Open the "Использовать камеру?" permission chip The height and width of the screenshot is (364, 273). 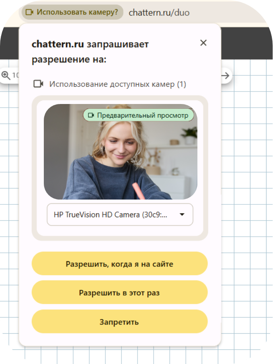pyautogui.click(x=72, y=12)
